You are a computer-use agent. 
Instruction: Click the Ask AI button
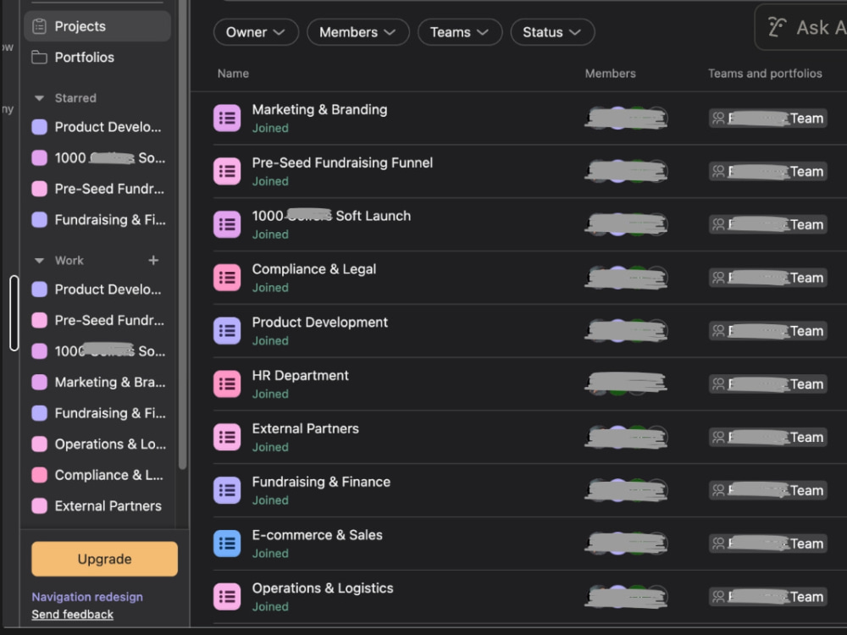click(801, 28)
